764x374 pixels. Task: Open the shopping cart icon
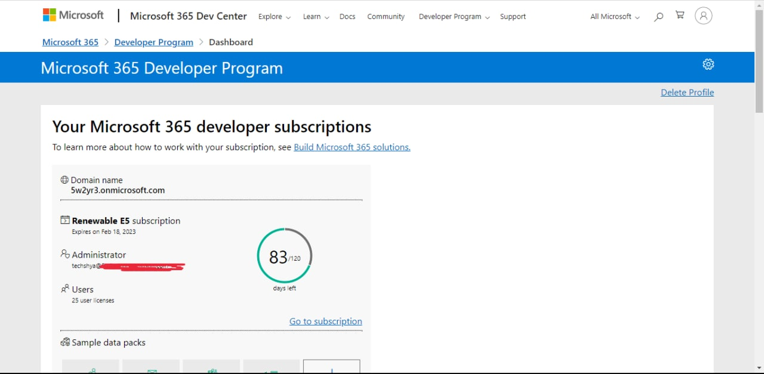tap(680, 16)
